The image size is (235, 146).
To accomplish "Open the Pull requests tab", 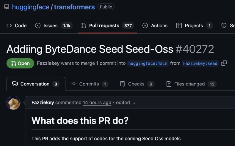I will (108, 25).
